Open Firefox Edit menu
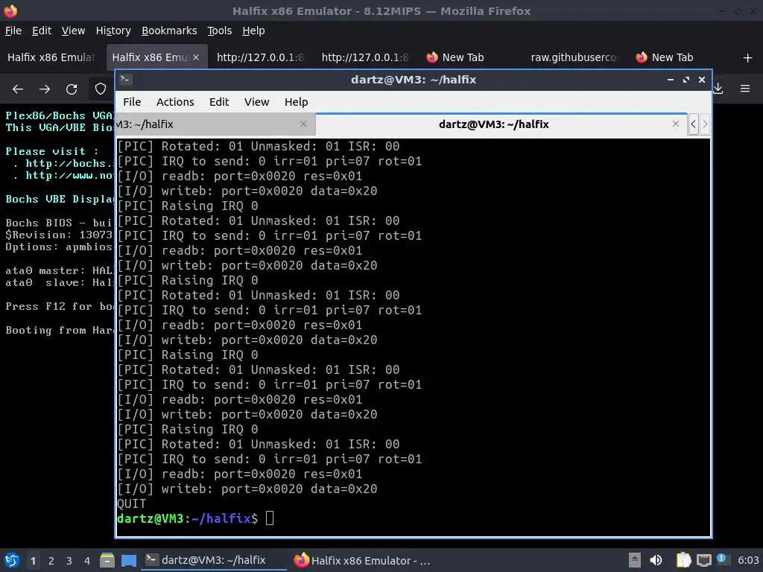Viewport: 763px width, 572px height. [x=42, y=31]
